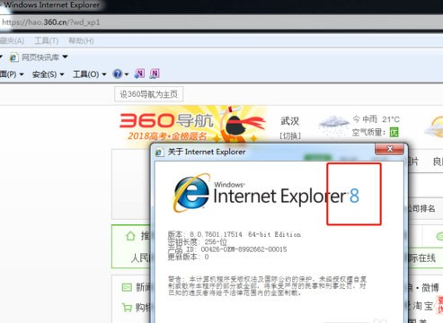The height and width of the screenshot is (323, 443).
Task: Expand the arrow beside the help icon
Action: [127, 74]
